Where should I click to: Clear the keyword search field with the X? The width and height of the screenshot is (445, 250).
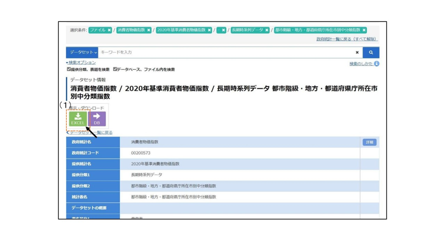point(357,53)
